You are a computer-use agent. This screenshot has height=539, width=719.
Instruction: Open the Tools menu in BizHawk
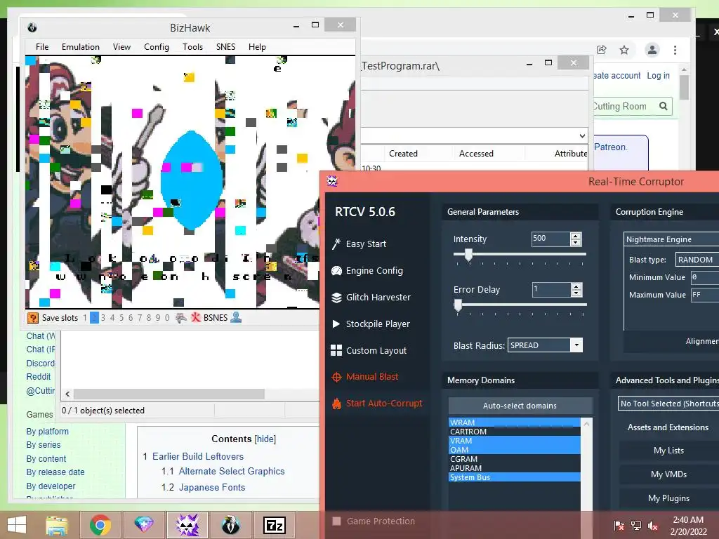192,47
